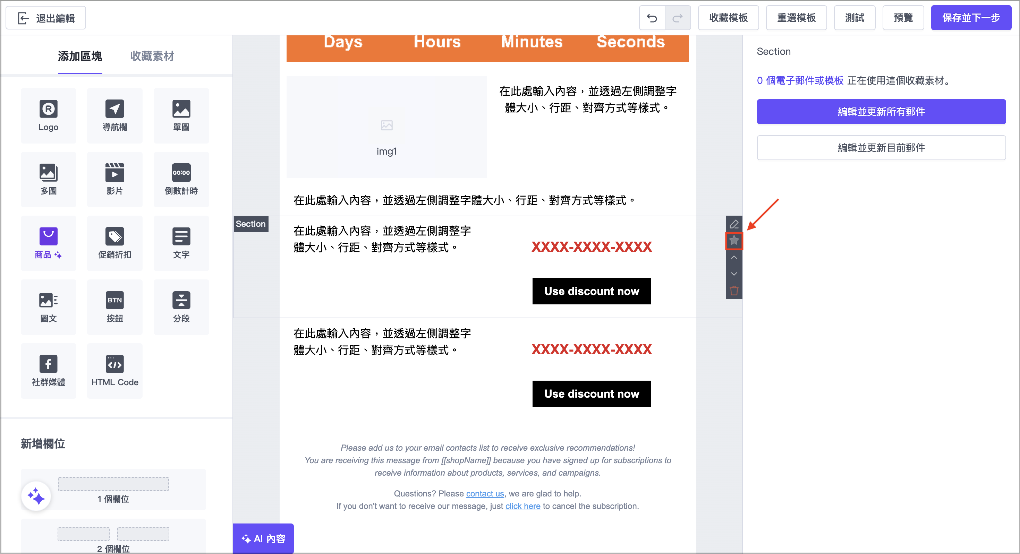This screenshot has width=1020, height=554.
Task: Insert the HTML Code block
Action: pyautogui.click(x=114, y=370)
